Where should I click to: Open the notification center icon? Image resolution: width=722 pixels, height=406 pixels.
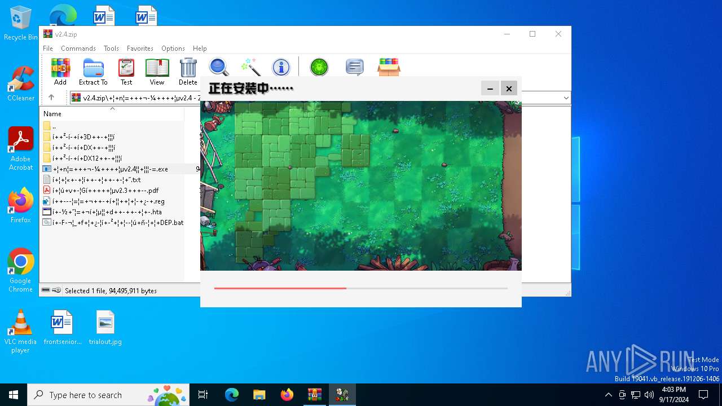(x=703, y=395)
